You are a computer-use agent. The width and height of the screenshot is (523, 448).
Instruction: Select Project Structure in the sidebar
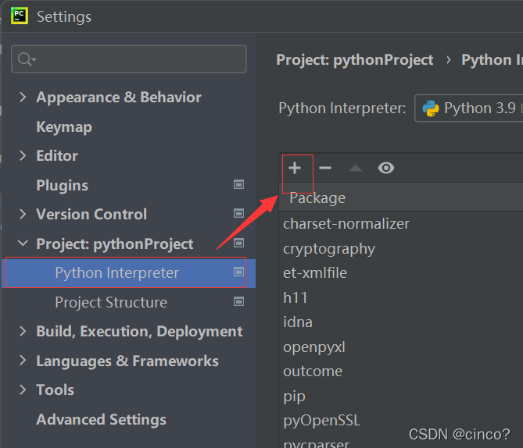111,303
